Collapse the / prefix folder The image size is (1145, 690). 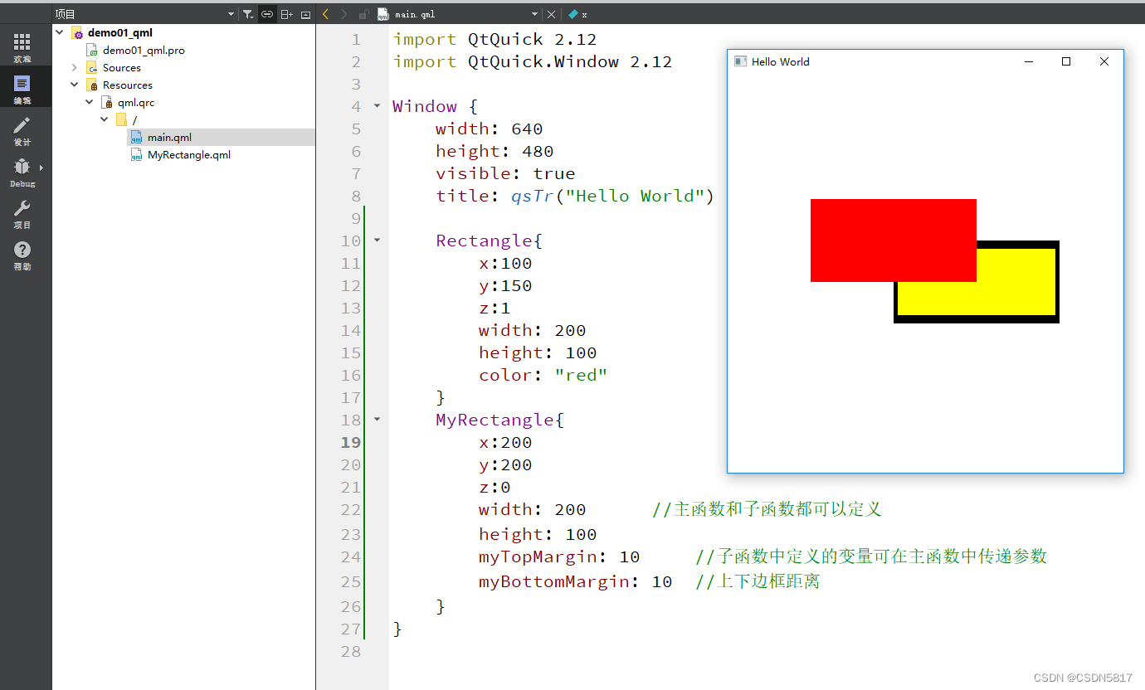105,119
